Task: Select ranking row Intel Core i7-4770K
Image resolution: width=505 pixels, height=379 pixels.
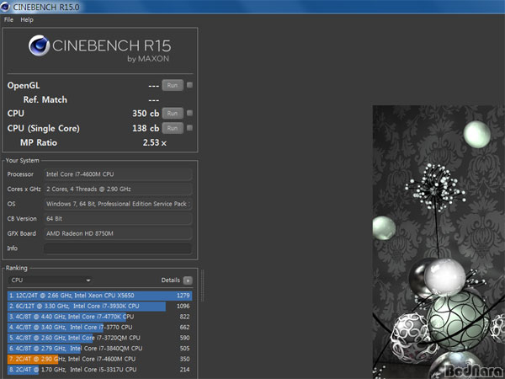Action: (x=100, y=317)
